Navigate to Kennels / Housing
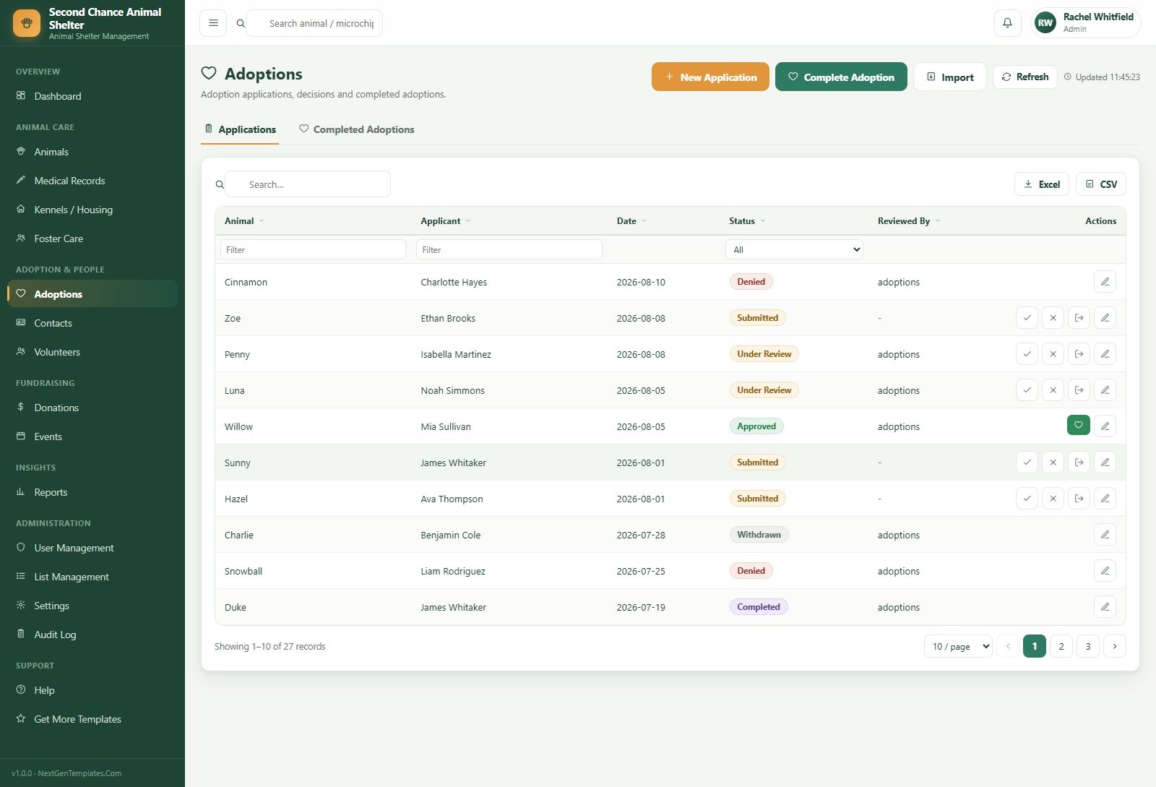1156x787 pixels. coord(92,210)
